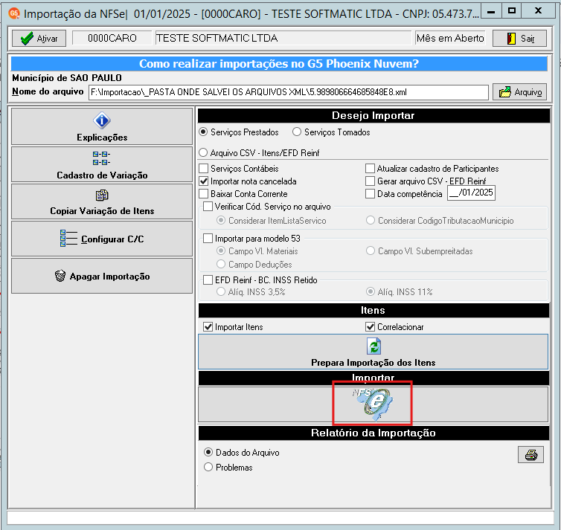Uncheck Importar nota cancelada
This screenshot has width=561, height=530.
point(204,181)
